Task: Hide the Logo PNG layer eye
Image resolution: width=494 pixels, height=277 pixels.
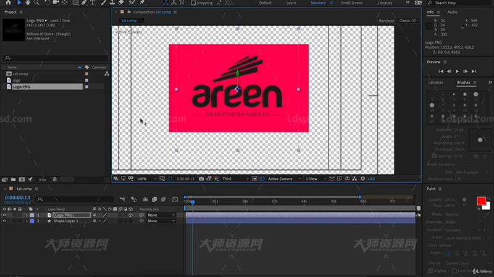Action: point(4,215)
